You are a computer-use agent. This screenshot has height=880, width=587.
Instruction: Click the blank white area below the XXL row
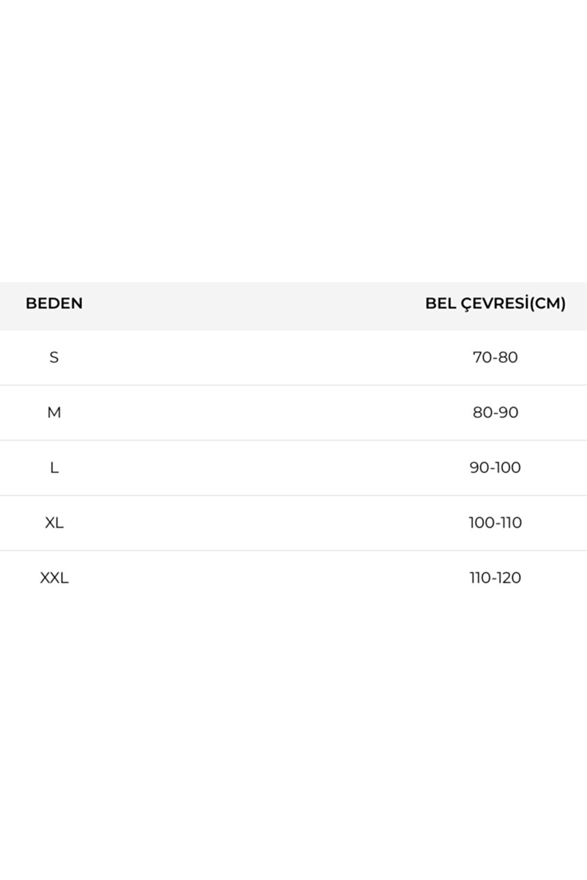(x=293, y=733)
